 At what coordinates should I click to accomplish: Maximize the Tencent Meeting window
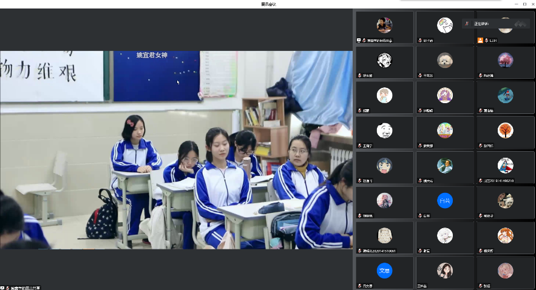524,4
